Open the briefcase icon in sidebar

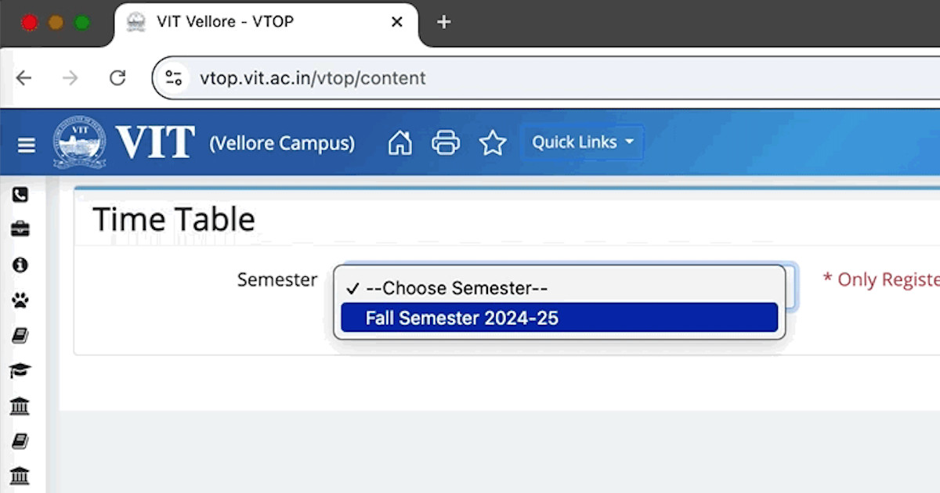click(20, 229)
